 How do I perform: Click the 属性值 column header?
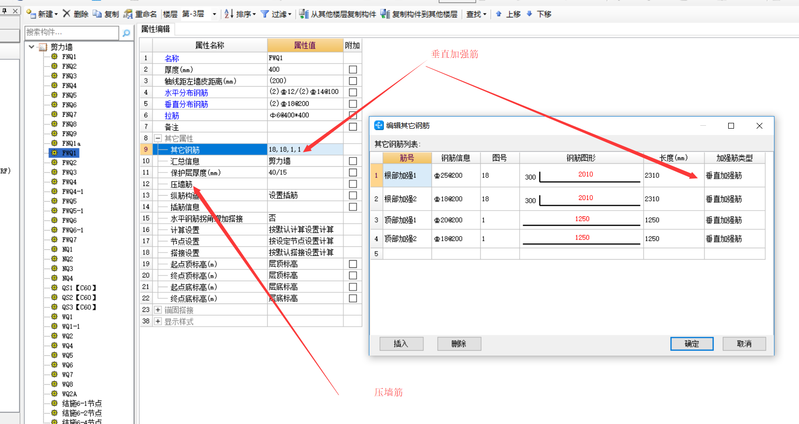[x=305, y=45]
